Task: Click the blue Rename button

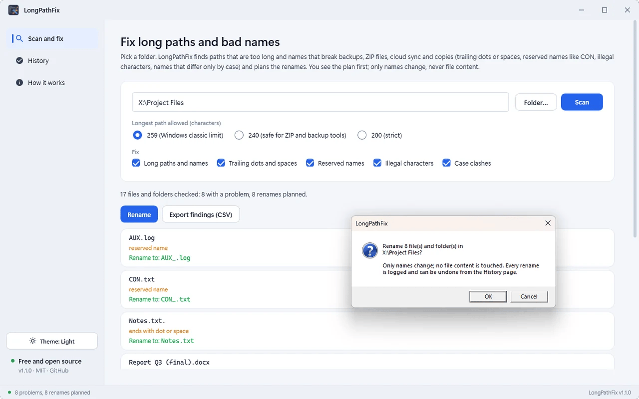Action: [139, 214]
